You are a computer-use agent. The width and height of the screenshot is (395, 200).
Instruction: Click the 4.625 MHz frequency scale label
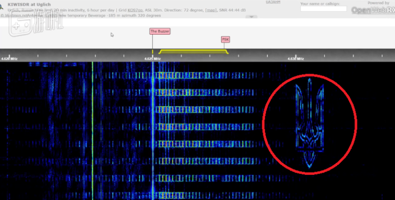pyautogui.click(x=152, y=59)
